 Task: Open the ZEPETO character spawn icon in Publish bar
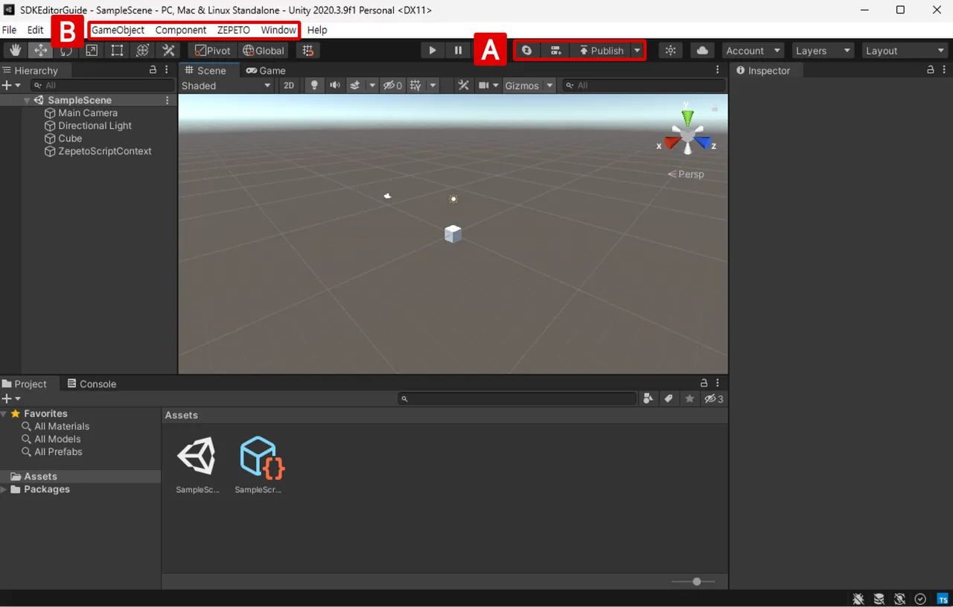tap(526, 50)
